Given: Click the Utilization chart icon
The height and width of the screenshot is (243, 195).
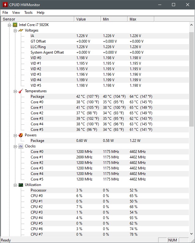Looking at the screenshot, I should tap(21, 185).
